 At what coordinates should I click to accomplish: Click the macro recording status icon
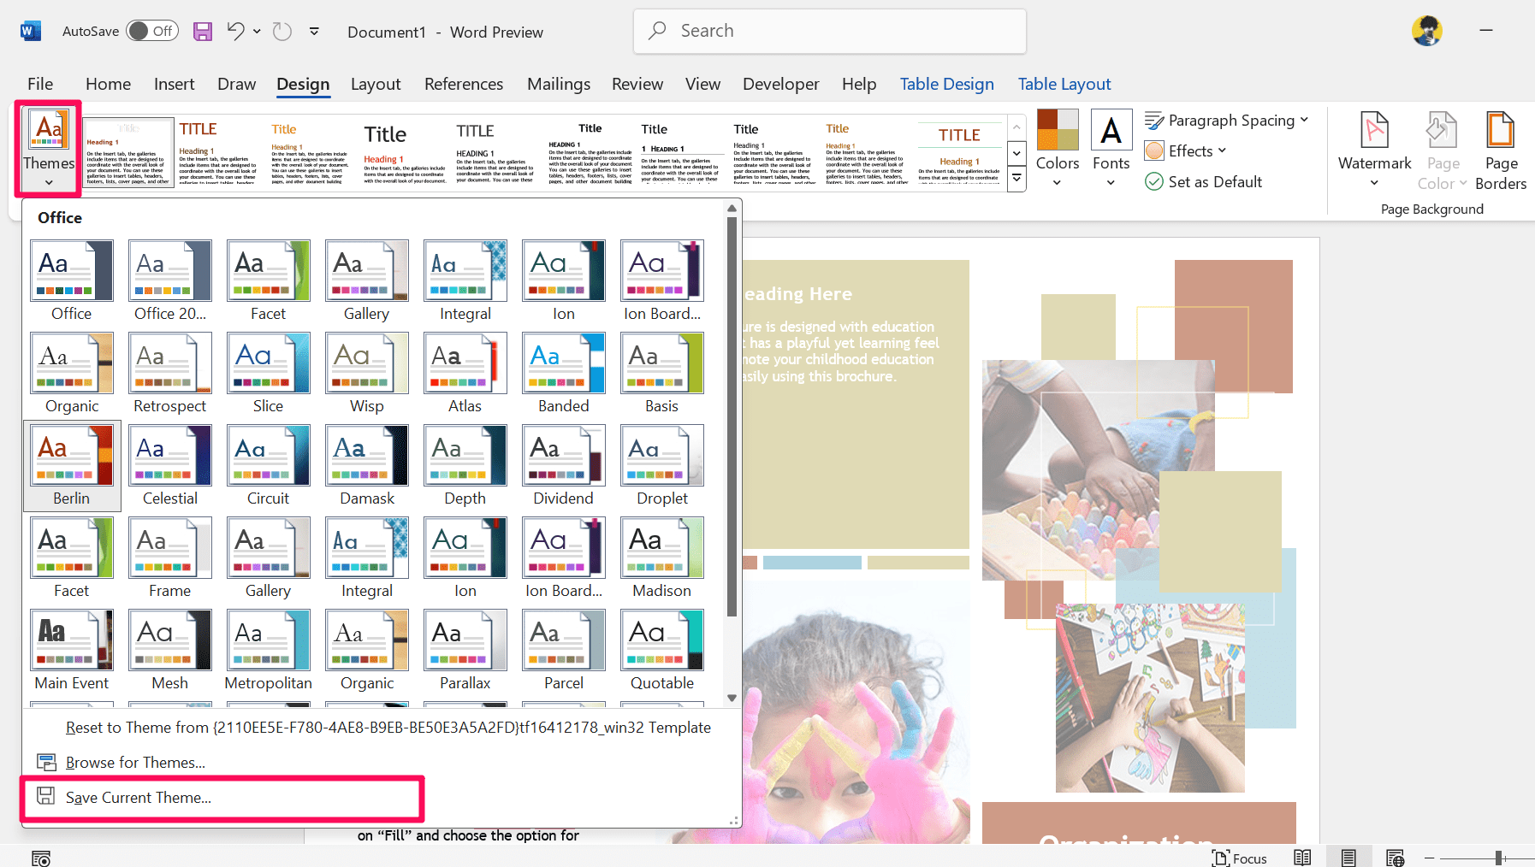tap(41, 858)
